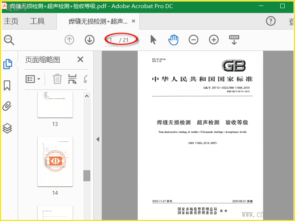Choose the arrow selection tool
Screen dimensions: 295x221
tap(153, 40)
